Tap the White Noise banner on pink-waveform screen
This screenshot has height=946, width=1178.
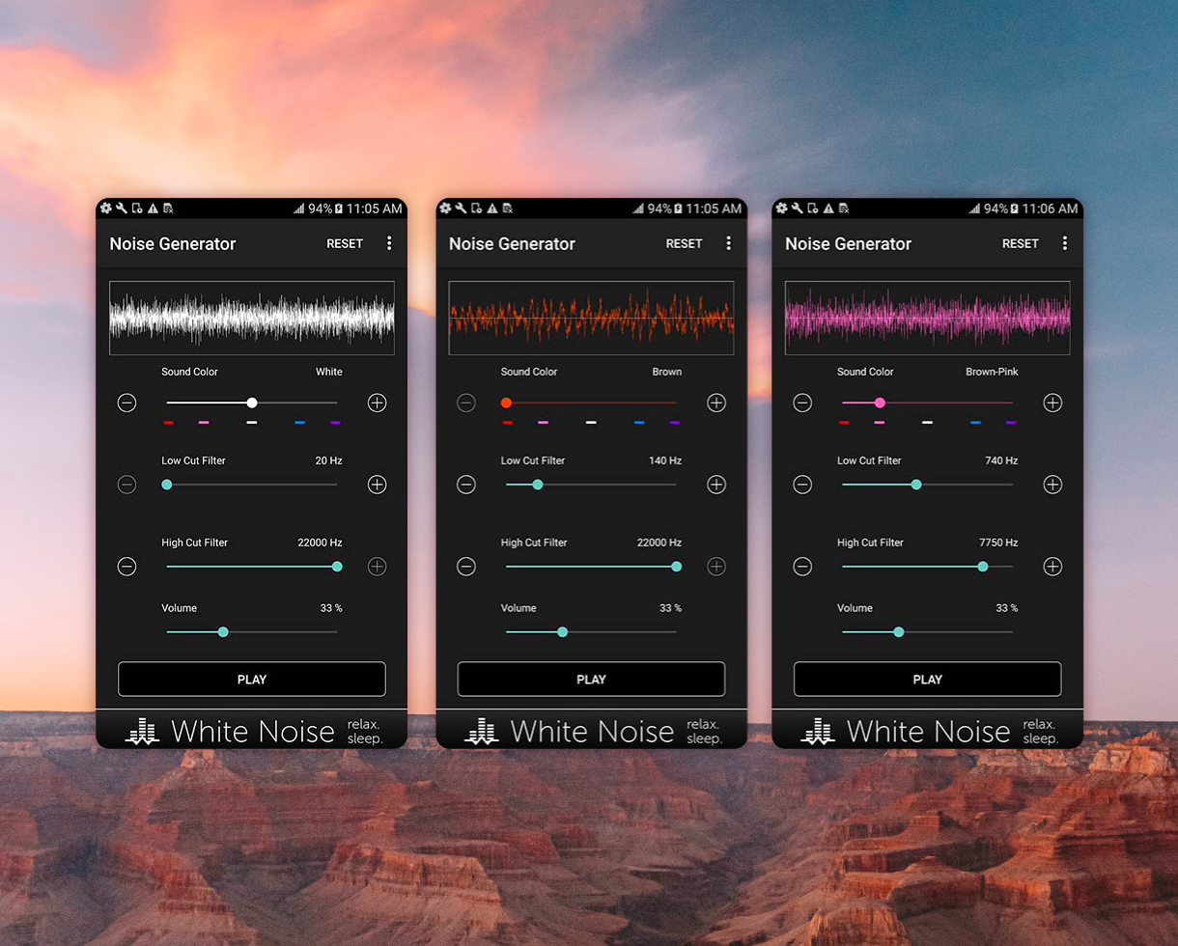coord(928,731)
